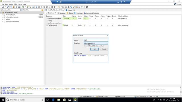
Task: Open the Edit menu
Action: pyautogui.click(x=6, y=4)
